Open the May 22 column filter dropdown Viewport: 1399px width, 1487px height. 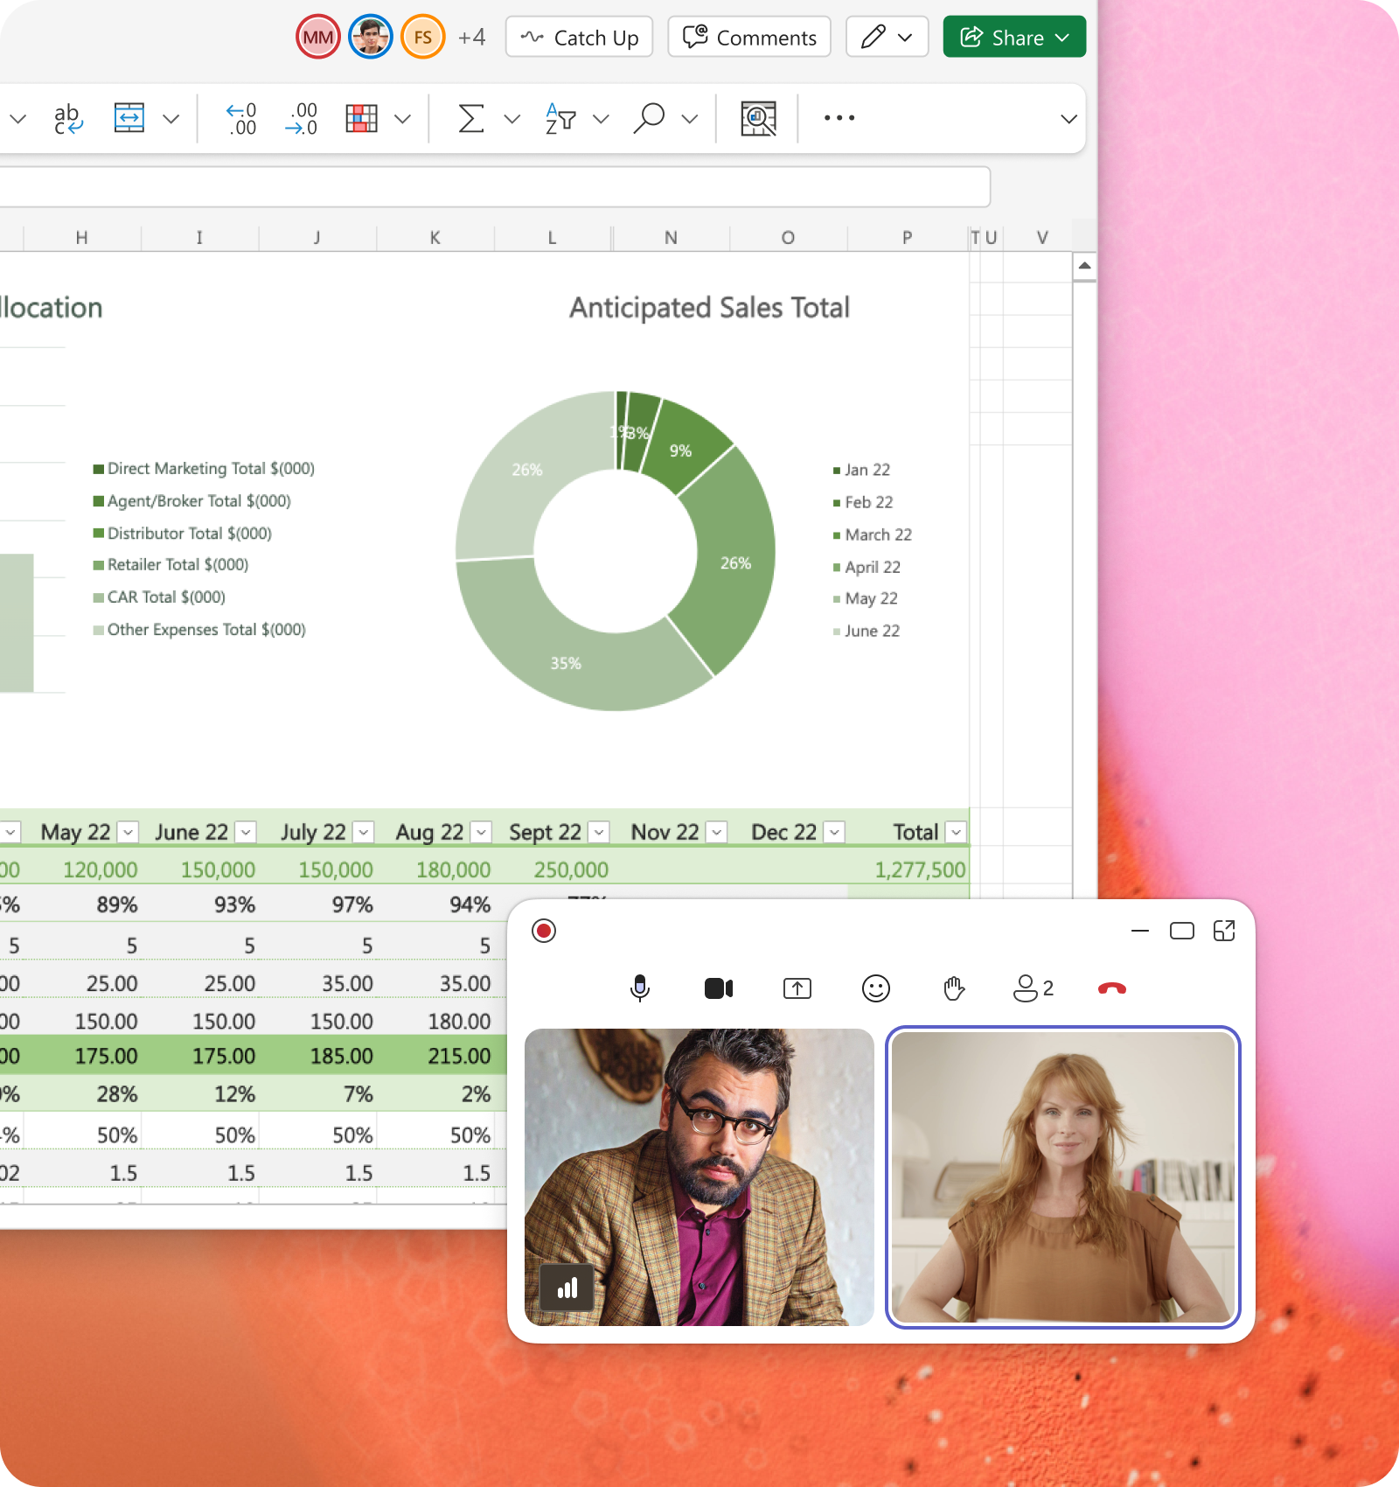[x=129, y=832]
